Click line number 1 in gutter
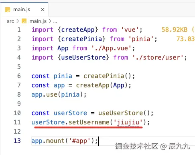The height and width of the screenshot is (155, 195). [x=19, y=30]
